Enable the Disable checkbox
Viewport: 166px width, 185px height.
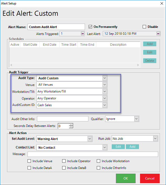144,27
